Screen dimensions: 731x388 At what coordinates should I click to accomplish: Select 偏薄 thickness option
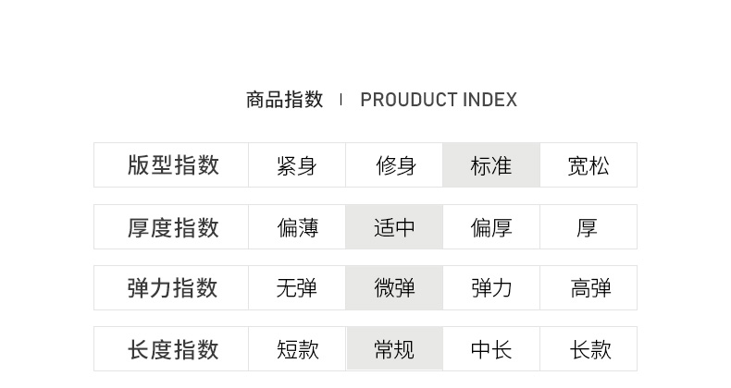(x=297, y=227)
